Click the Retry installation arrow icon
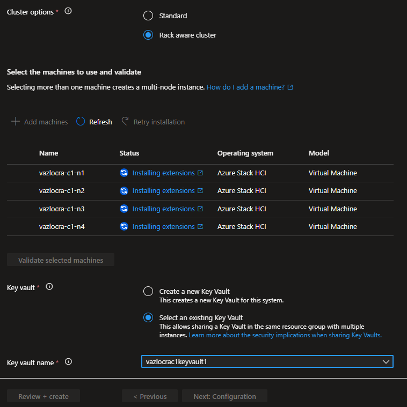The height and width of the screenshot is (407, 407). click(x=125, y=122)
